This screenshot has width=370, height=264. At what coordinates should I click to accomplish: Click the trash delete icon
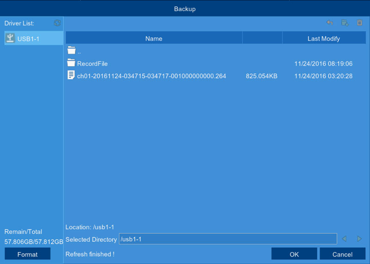[x=359, y=23]
